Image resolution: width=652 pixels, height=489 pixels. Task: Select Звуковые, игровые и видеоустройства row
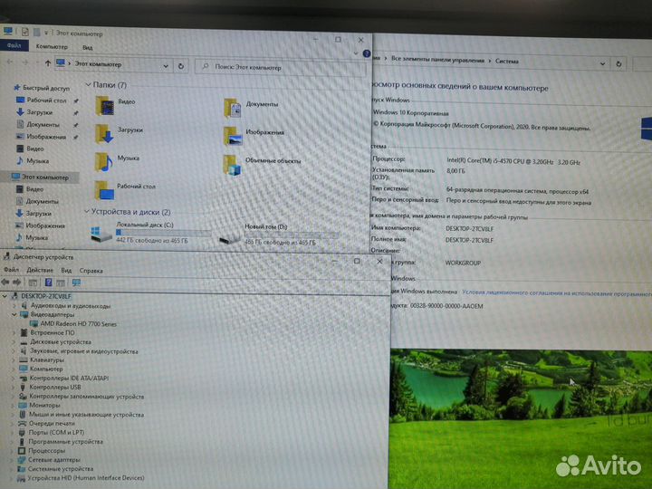tap(83, 351)
